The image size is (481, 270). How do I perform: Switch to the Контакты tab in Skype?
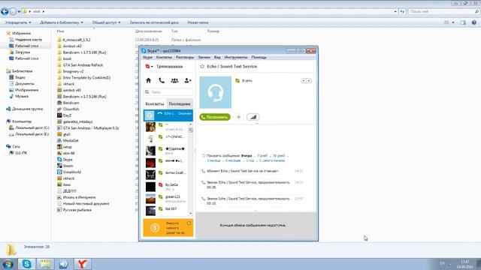pyautogui.click(x=155, y=103)
